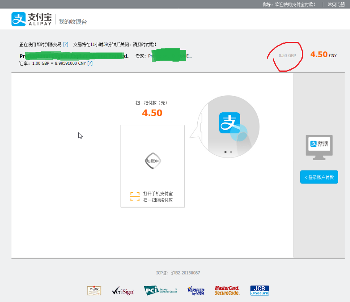Click the grey 0.50 GBP amount
The width and height of the screenshot is (350, 302).
tap(287, 56)
